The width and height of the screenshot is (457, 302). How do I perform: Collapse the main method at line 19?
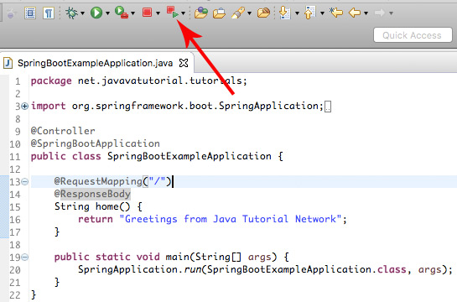tap(25, 258)
